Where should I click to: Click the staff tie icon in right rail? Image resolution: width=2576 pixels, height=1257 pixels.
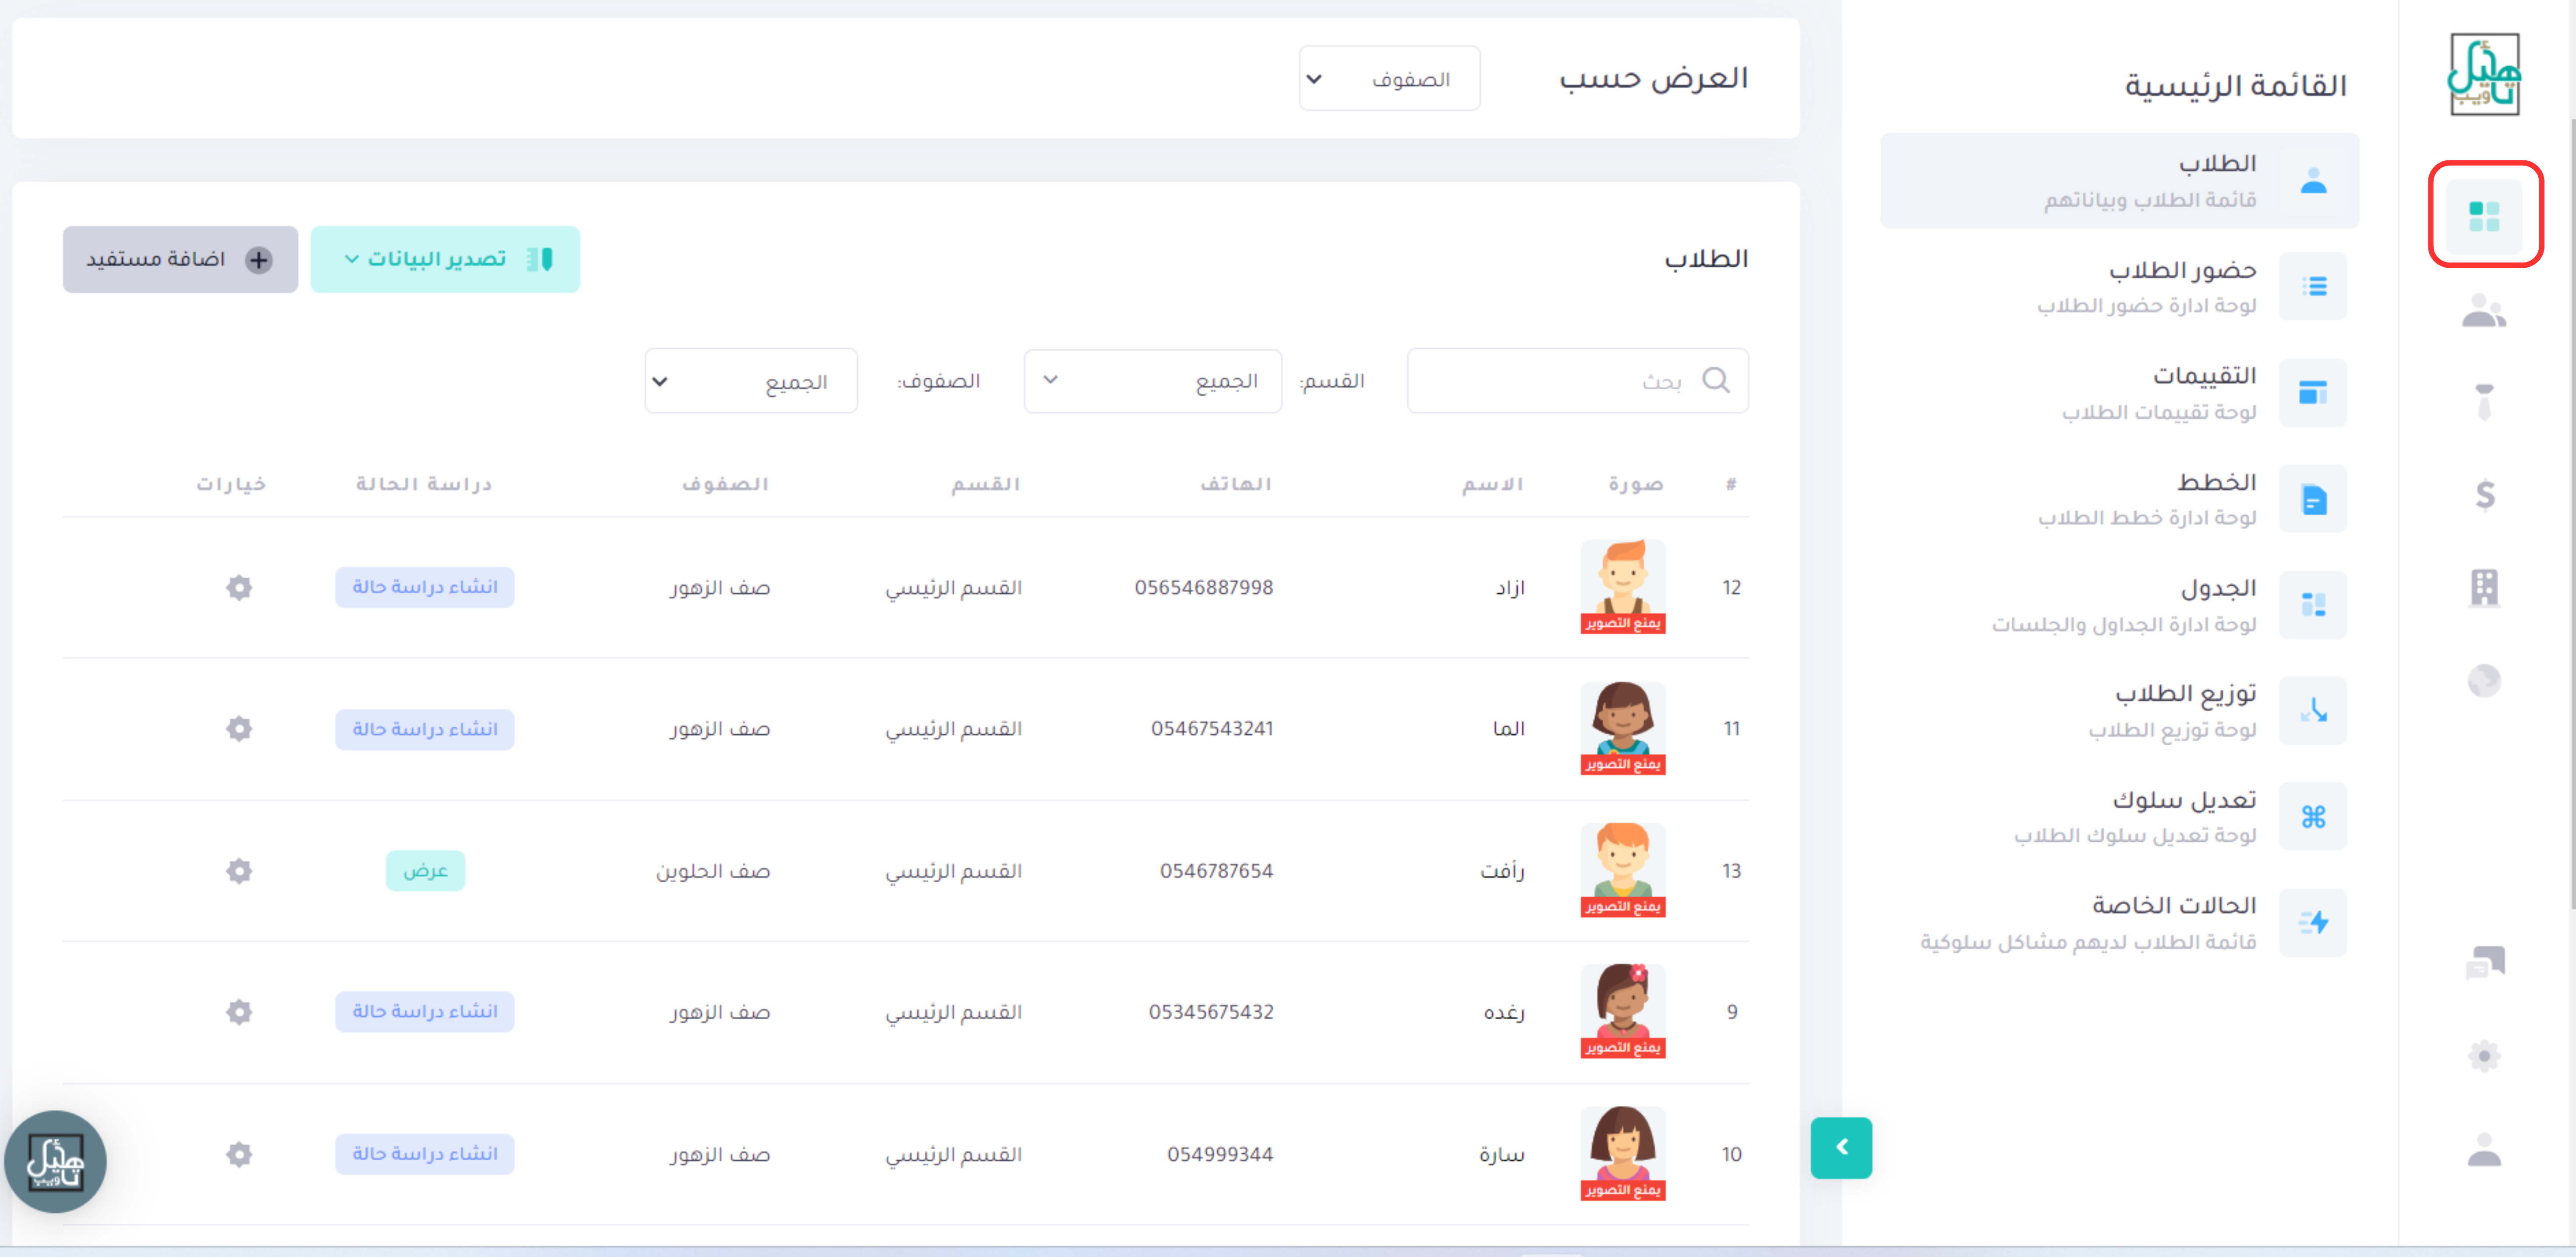pos(2484,402)
